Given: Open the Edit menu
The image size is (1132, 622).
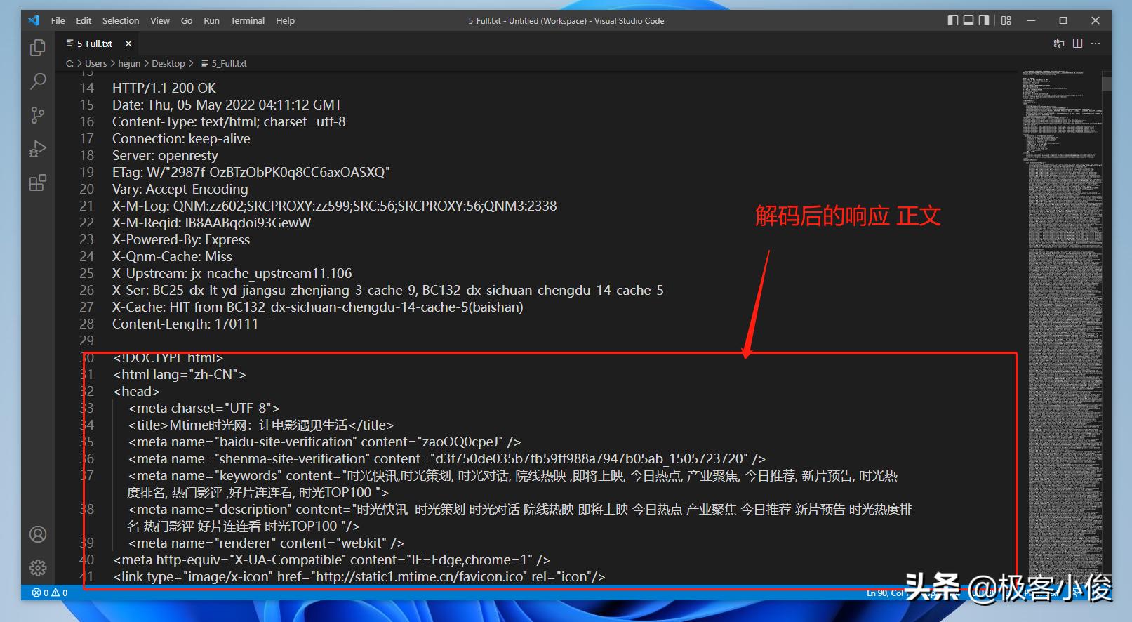Looking at the screenshot, I should (84, 21).
